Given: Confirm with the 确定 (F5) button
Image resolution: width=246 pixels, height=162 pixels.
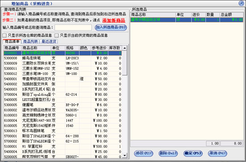Looking at the screenshot, I should pos(193,153).
